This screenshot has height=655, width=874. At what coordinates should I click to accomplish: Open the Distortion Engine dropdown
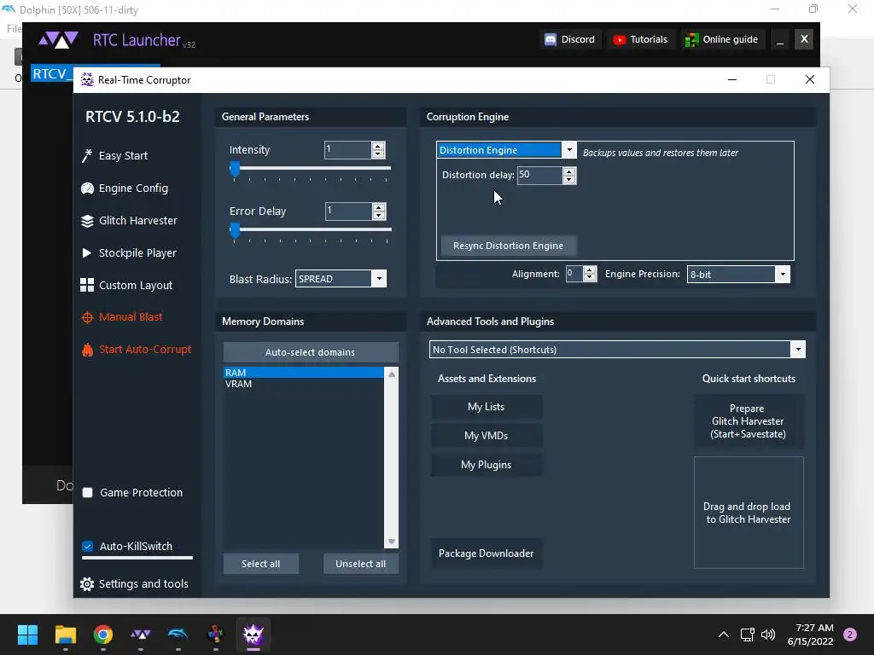[505, 150]
